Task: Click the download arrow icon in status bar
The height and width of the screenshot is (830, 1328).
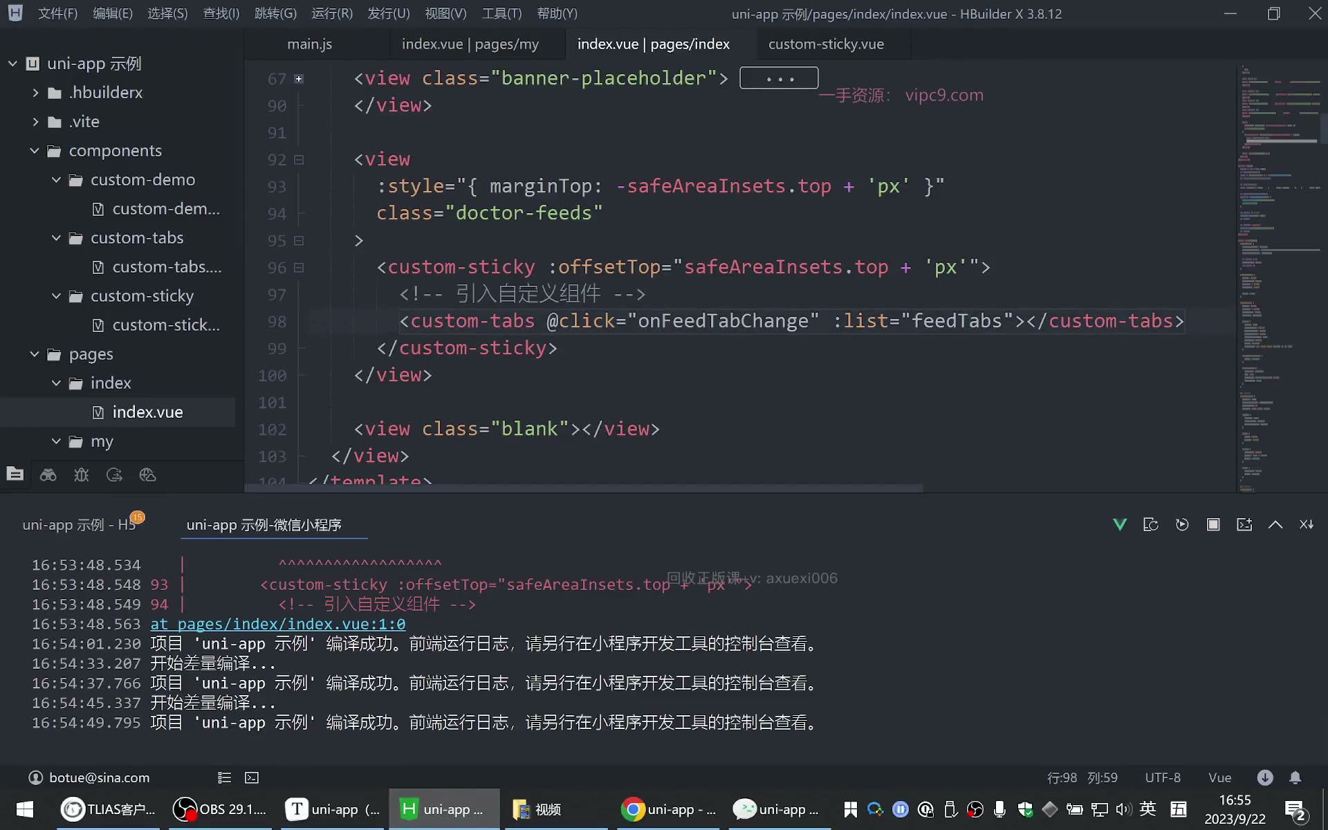Action: pos(1265,777)
